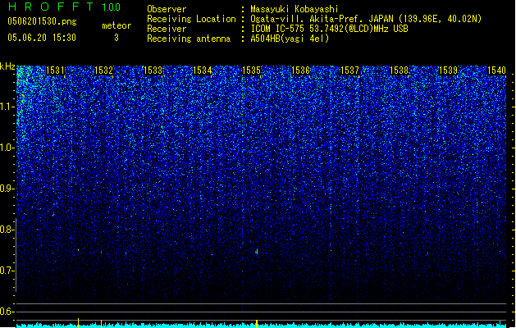Click the meteor count value 3

116,38
